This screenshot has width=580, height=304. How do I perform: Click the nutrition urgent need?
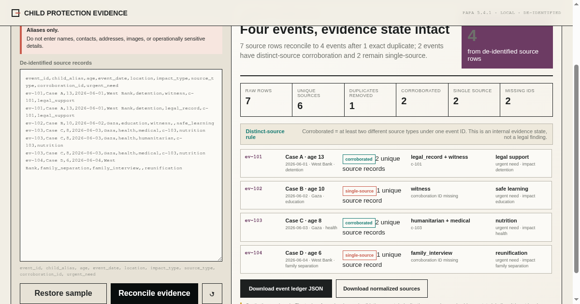(506, 221)
